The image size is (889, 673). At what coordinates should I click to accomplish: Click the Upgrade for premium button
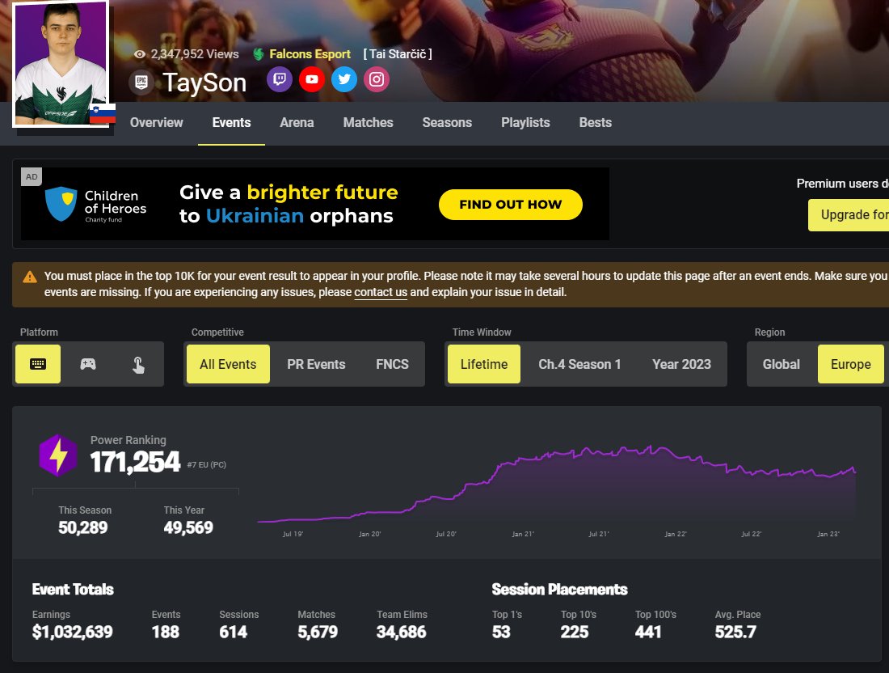tap(849, 215)
